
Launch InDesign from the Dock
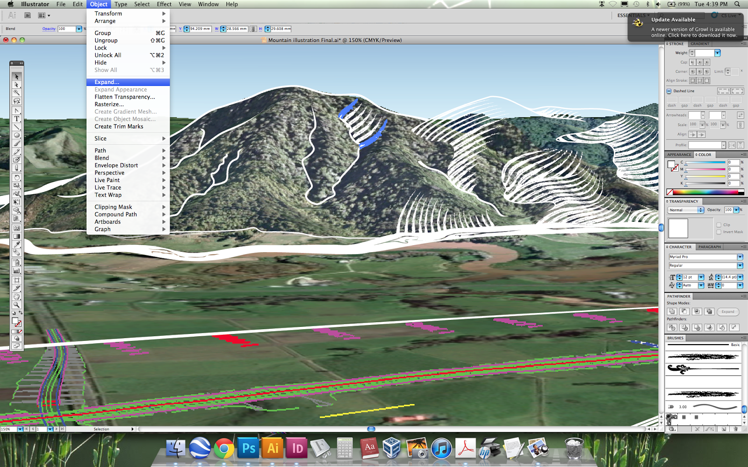[x=297, y=448]
